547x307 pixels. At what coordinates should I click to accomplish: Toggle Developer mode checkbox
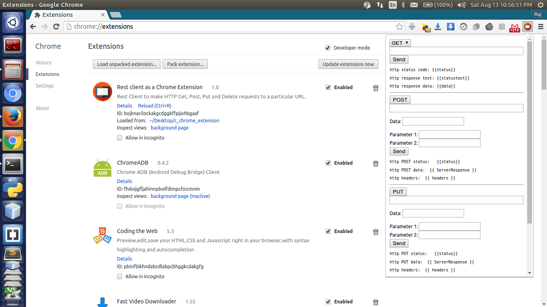[328, 48]
